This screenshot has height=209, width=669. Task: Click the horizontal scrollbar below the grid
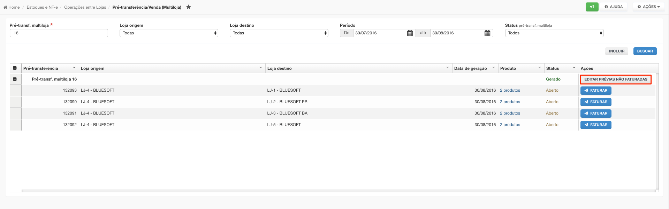[x=339, y=191]
